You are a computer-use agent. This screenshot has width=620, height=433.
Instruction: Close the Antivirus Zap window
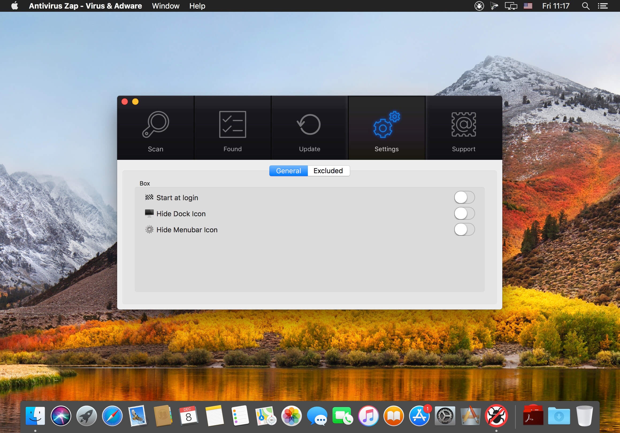[124, 102]
